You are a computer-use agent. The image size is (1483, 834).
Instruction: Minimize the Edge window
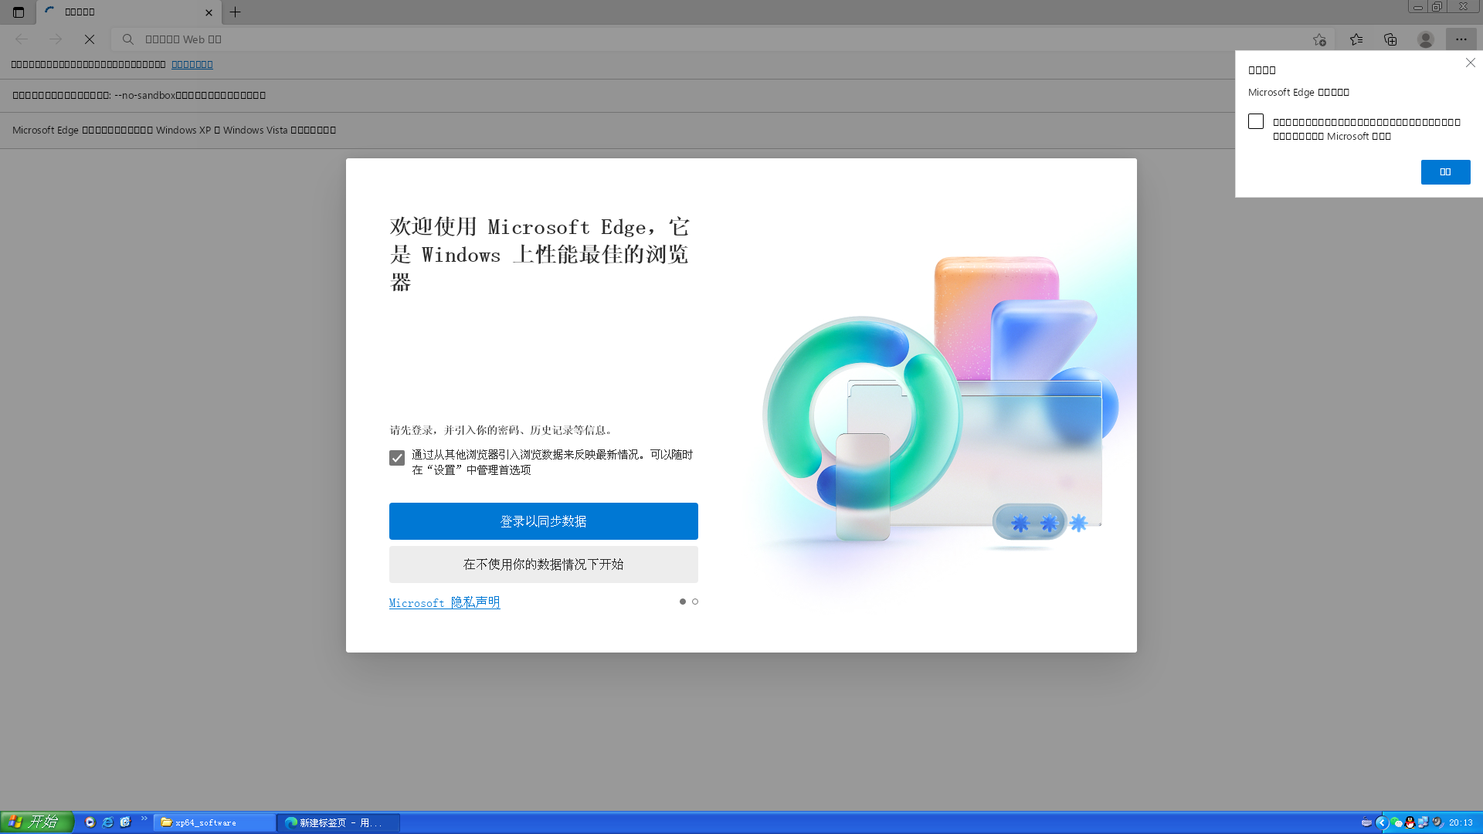point(1418,7)
